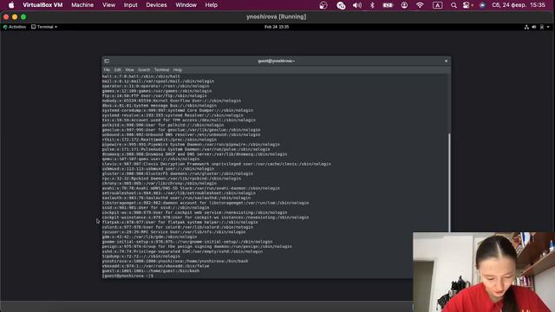Click the first status icon left of WeChat
Image resolution: width=555 pixels, height=312 pixels.
pyautogui.click(x=323, y=5)
